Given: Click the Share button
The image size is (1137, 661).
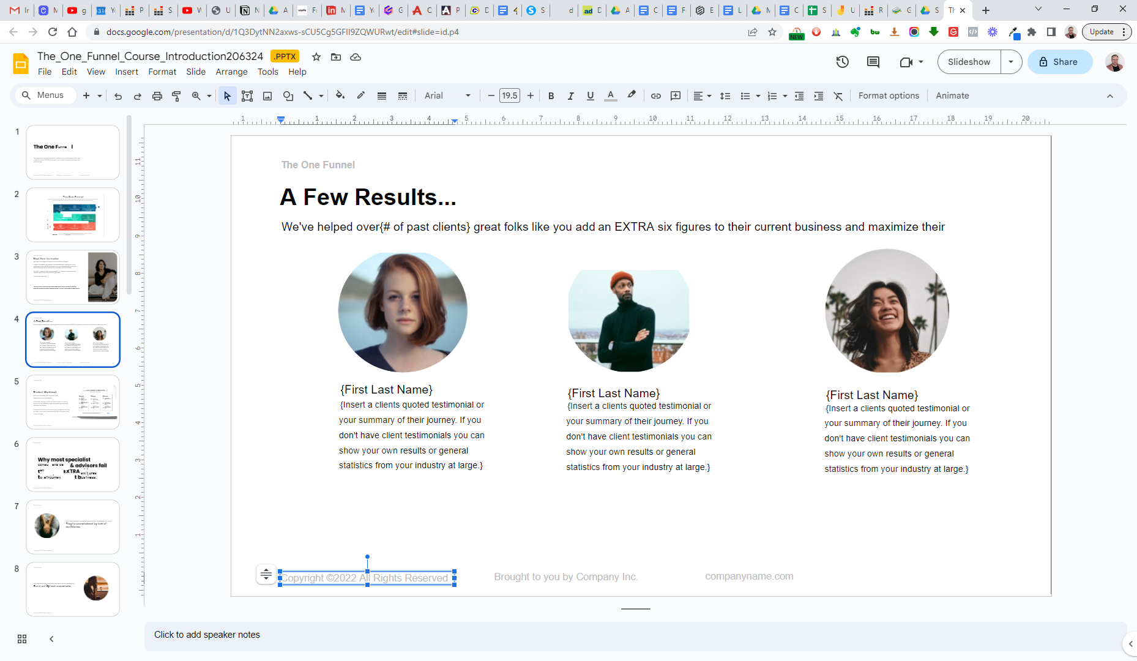Looking at the screenshot, I should 1059,62.
